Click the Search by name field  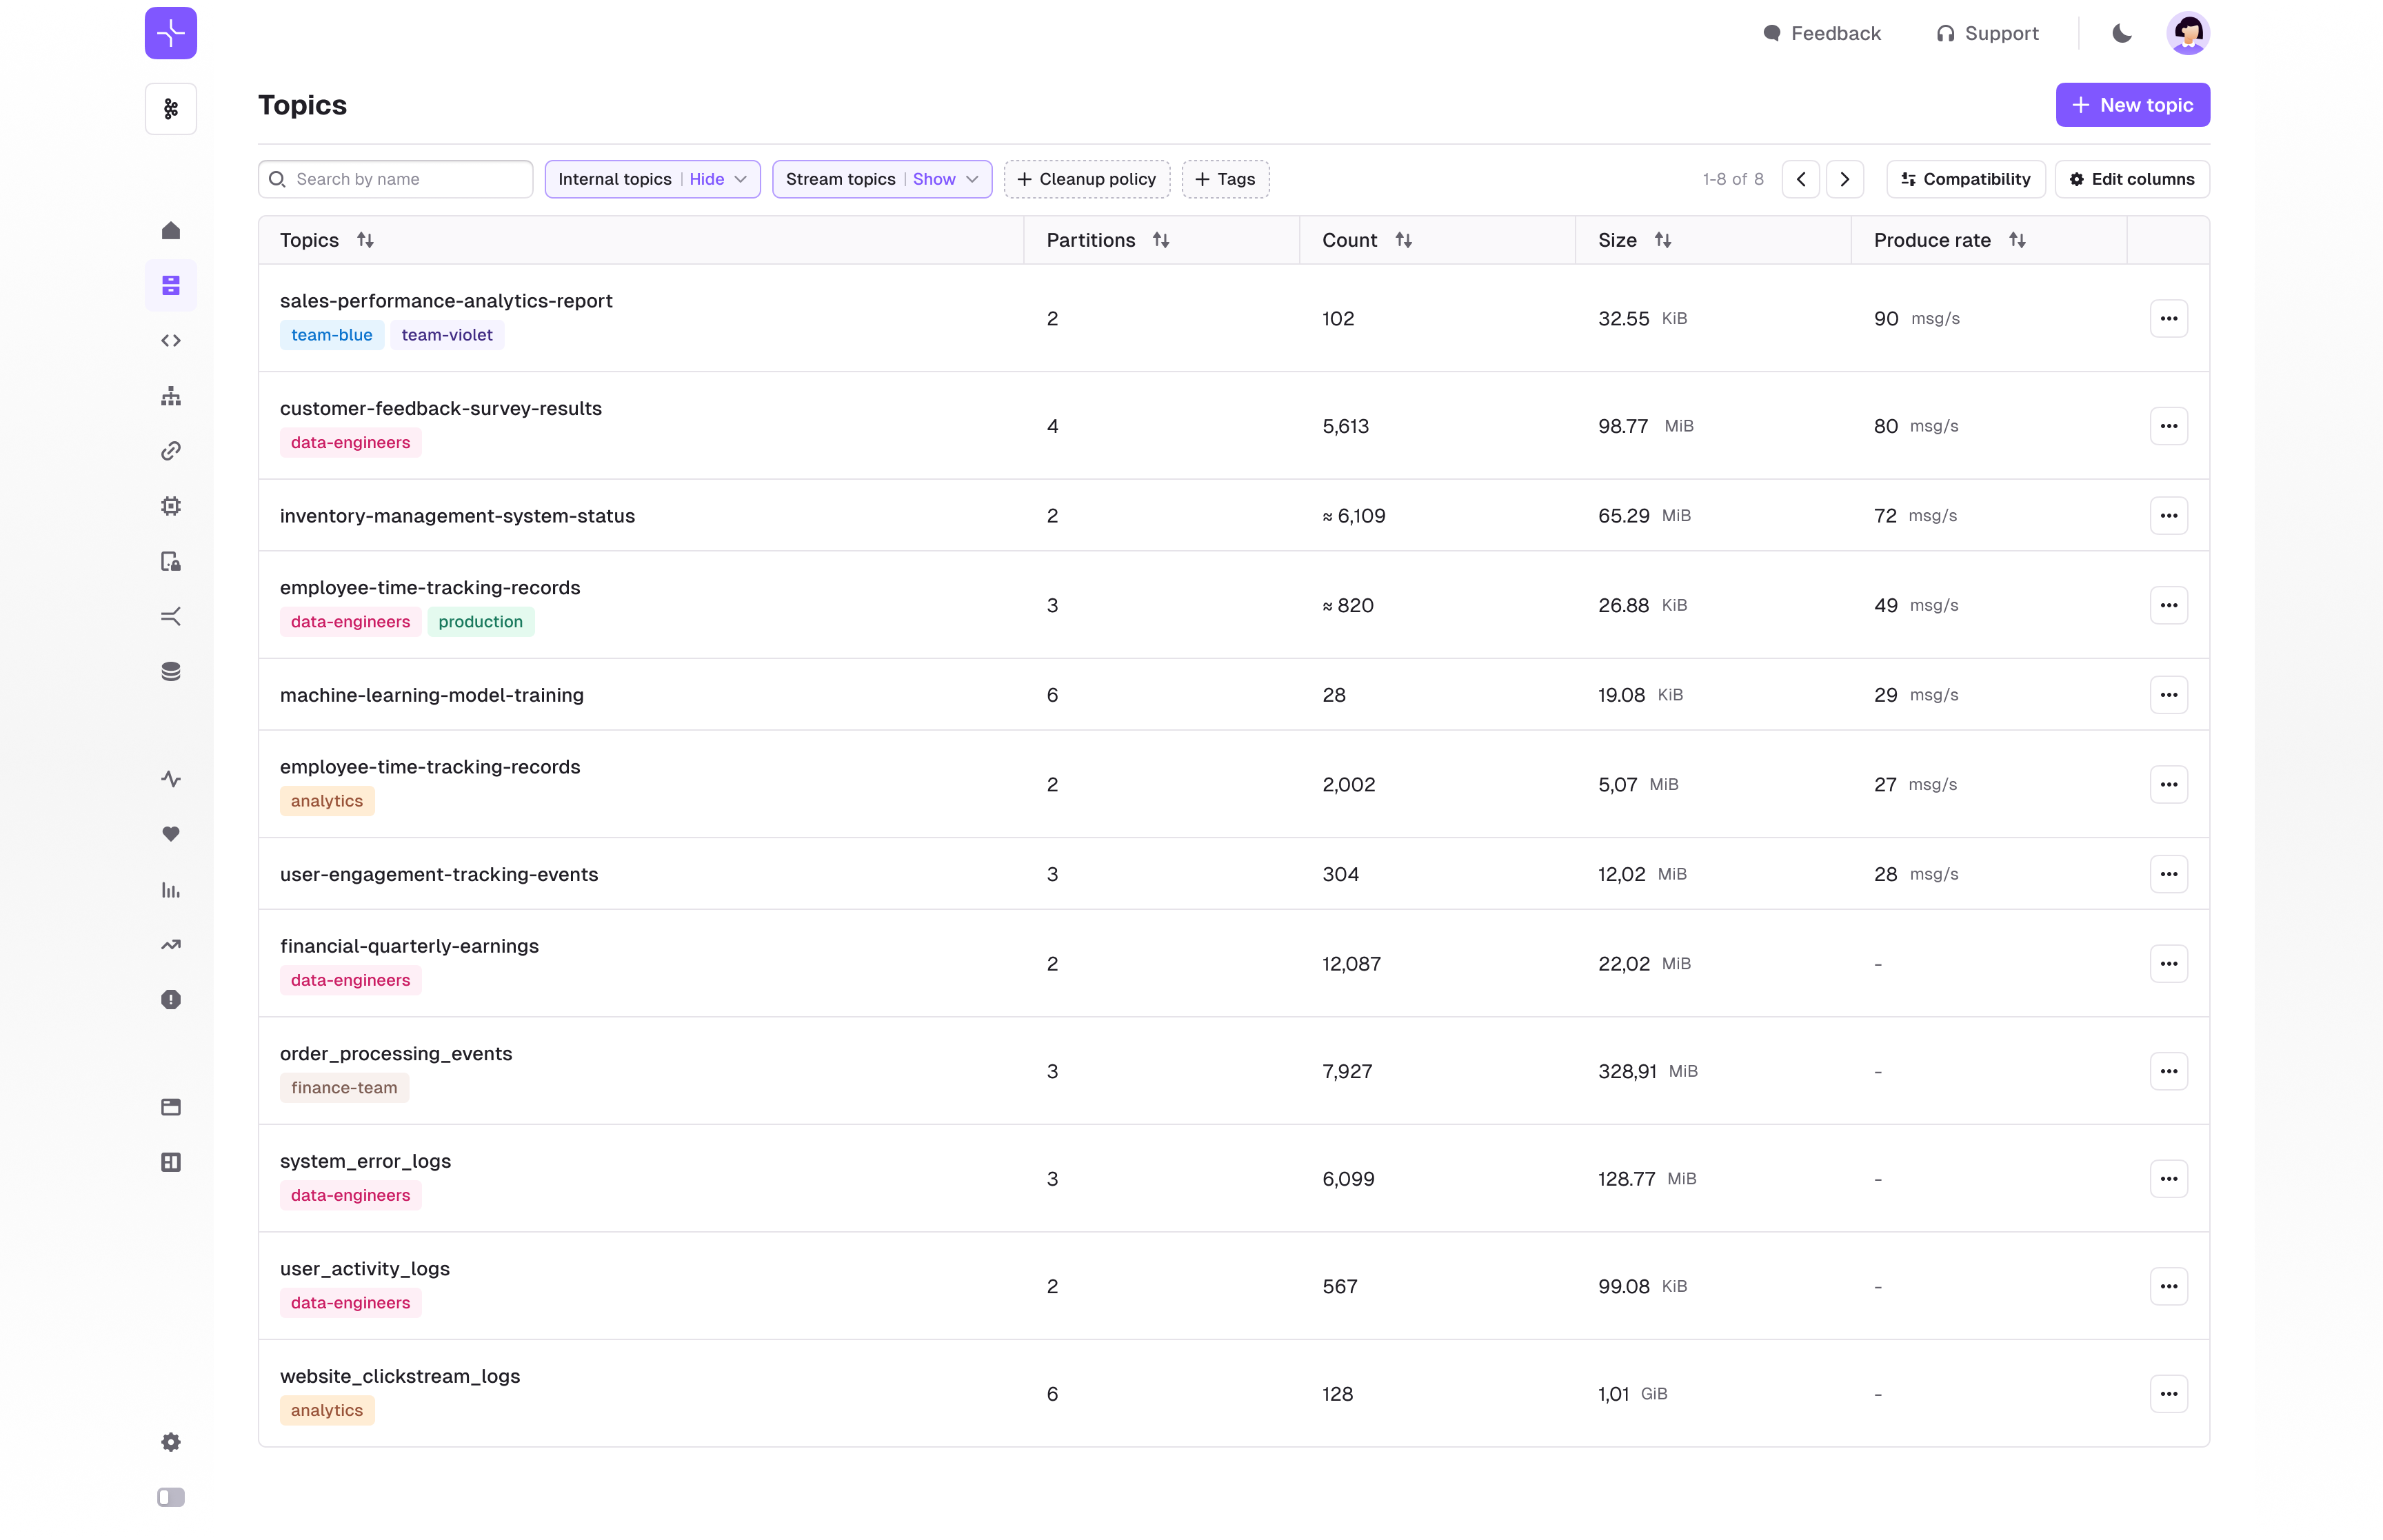[x=394, y=179]
